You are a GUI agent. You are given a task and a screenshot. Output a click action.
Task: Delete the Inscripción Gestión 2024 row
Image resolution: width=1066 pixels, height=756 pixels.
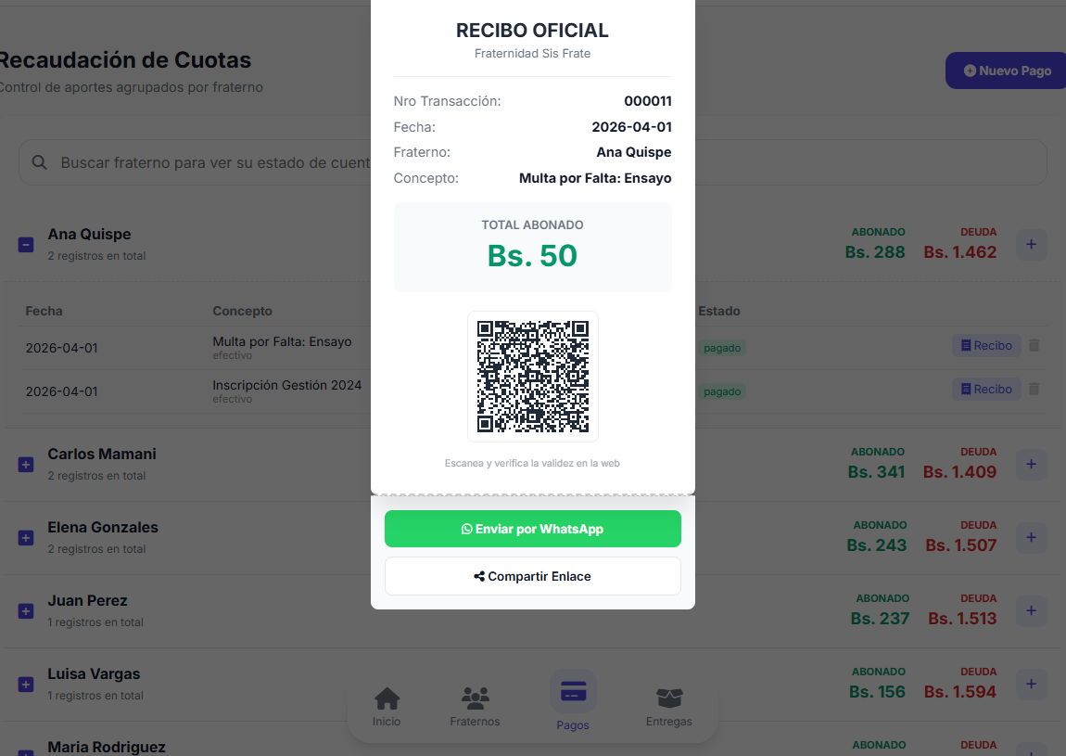1034,389
